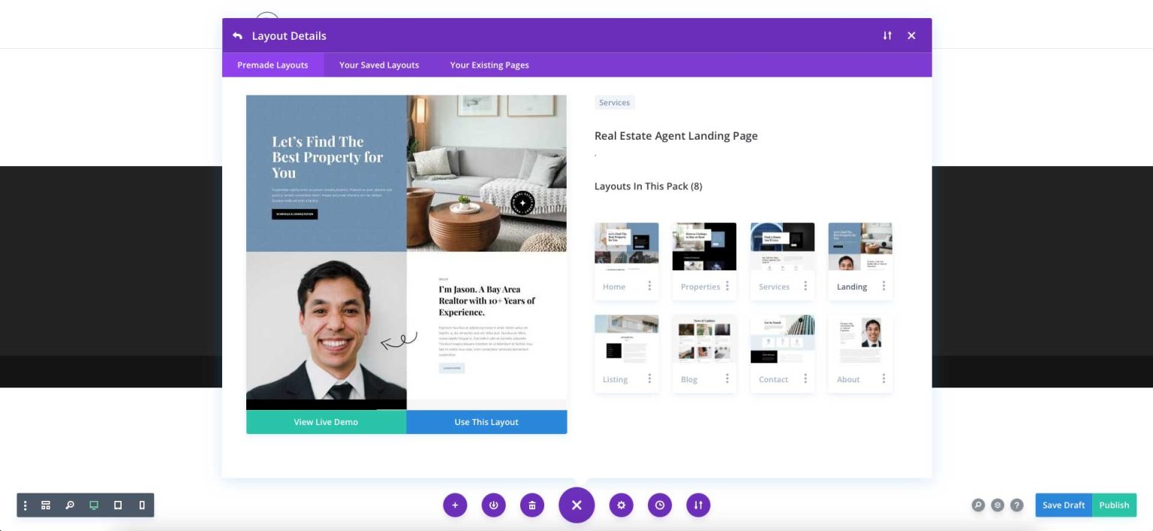This screenshot has width=1153, height=531.
Task: Open the Divi builder history panel
Action: click(x=660, y=505)
